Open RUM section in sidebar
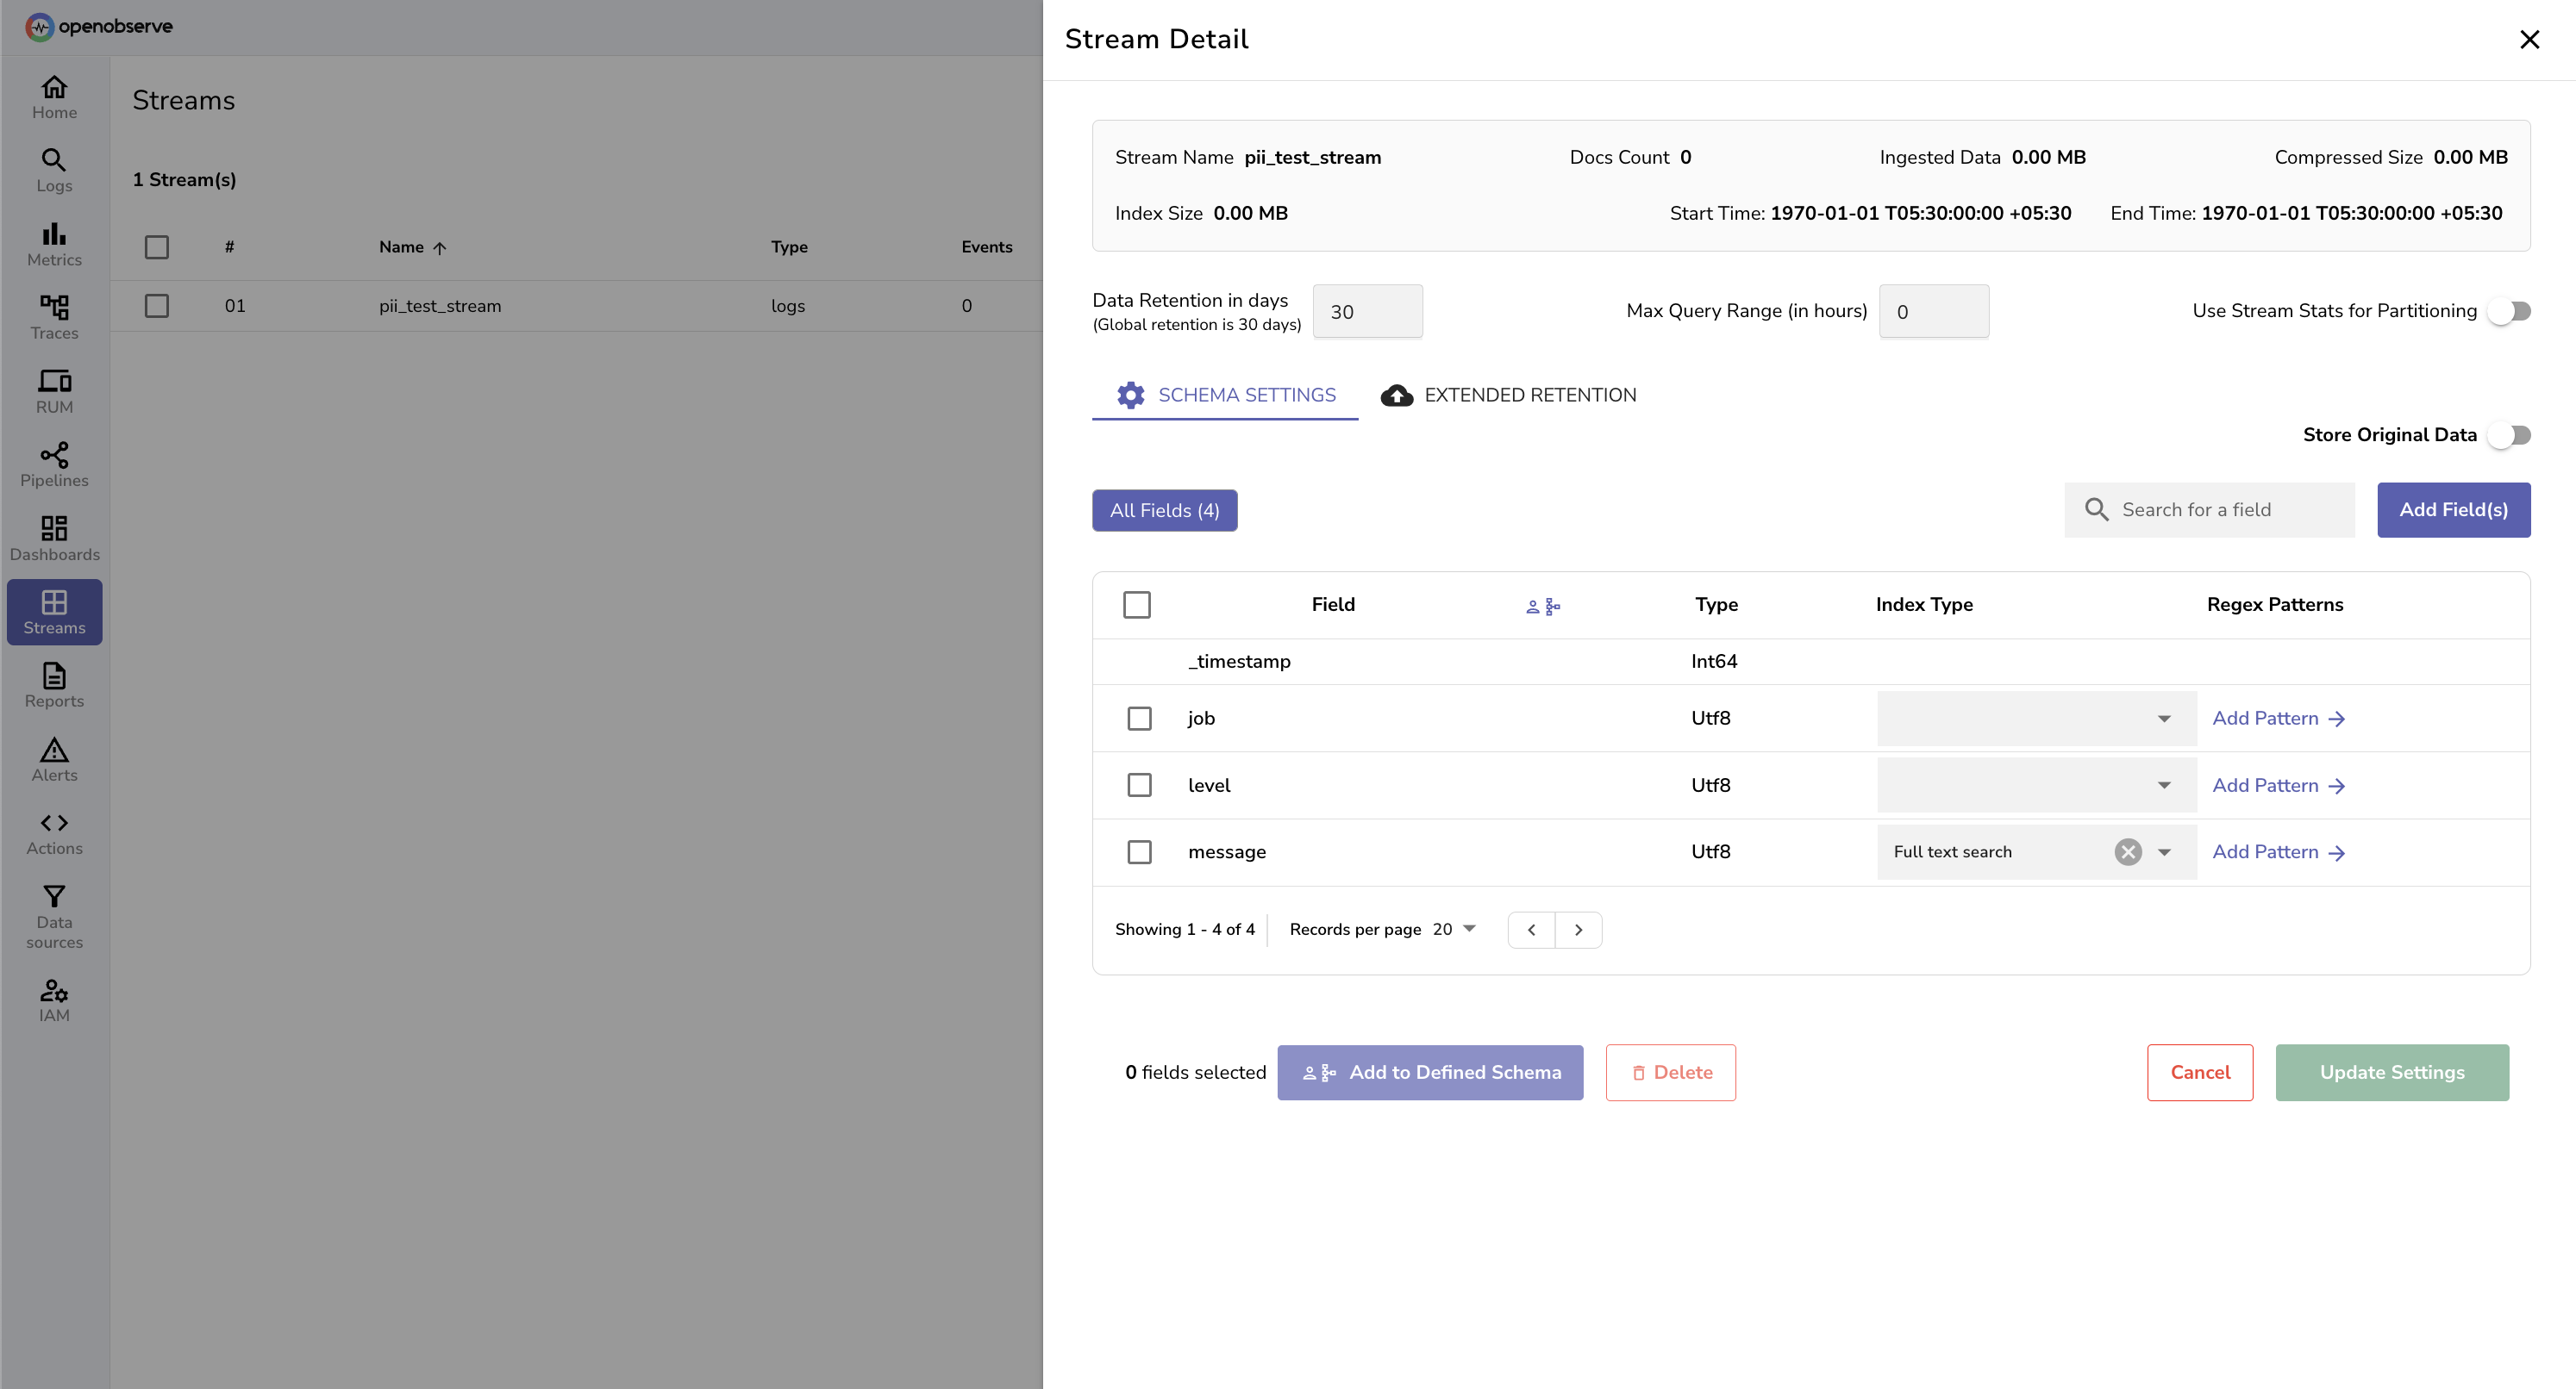This screenshot has height=1389, width=2576. point(54,392)
